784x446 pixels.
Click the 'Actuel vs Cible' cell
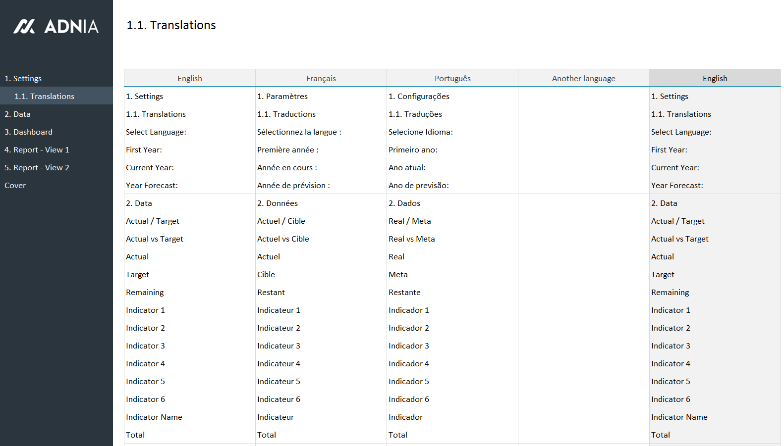[x=283, y=239]
